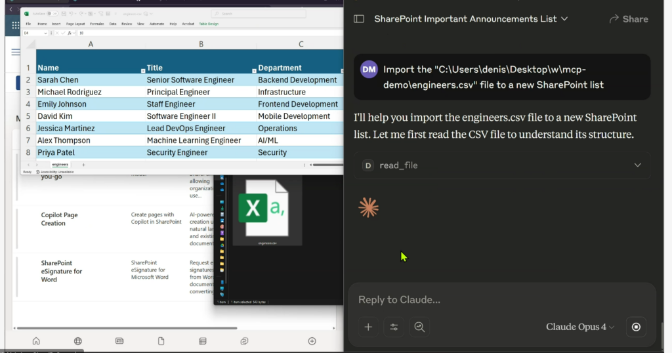Image resolution: width=672 pixels, height=353 pixels.
Task: Open the Name Box dropdown showing D4
Action: 45,33
